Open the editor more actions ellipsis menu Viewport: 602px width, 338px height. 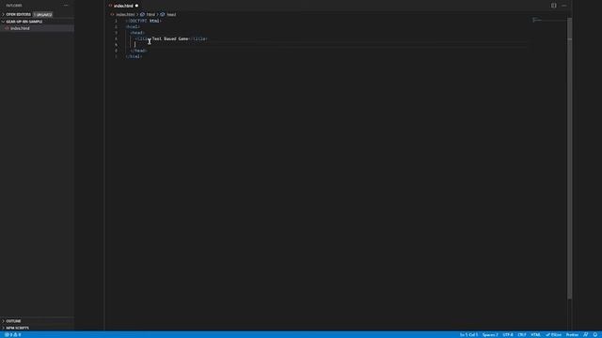563,6
